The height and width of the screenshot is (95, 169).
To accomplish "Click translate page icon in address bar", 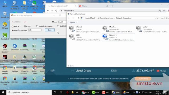I will (x=160, y=11).
